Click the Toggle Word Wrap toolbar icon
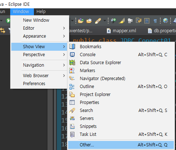Image resolution: width=176 pixels, height=150 pixels. 138,21
